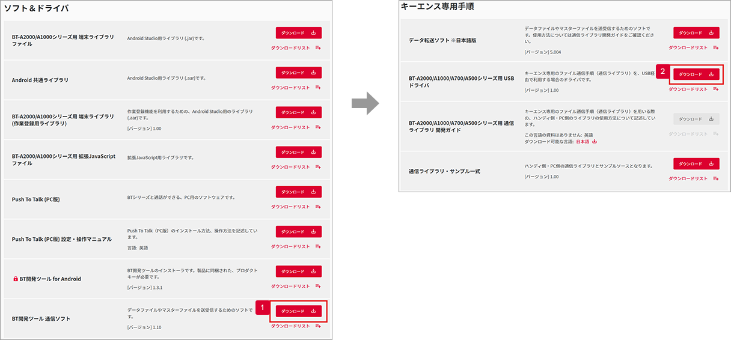Download the 通信ライブラリ・サンプル一式 package
This screenshot has height=340, width=731.
click(x=696, y=163)
